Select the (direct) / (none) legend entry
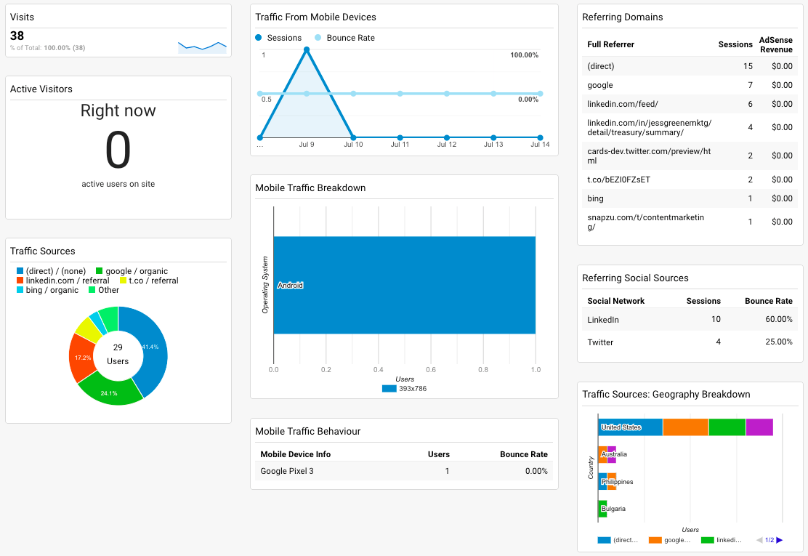This screenshot has height=556, width=808. [x=51, y=271]
